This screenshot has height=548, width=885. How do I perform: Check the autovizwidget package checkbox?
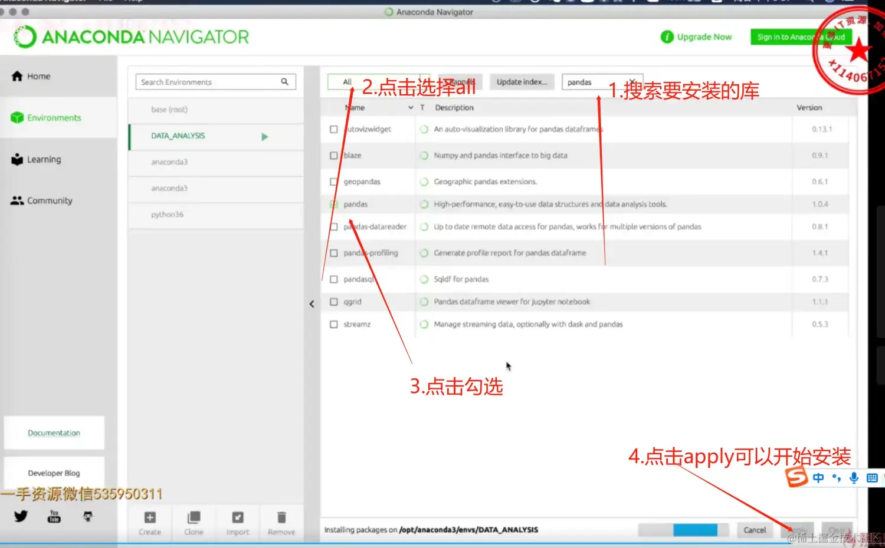(x=334, y=129)
